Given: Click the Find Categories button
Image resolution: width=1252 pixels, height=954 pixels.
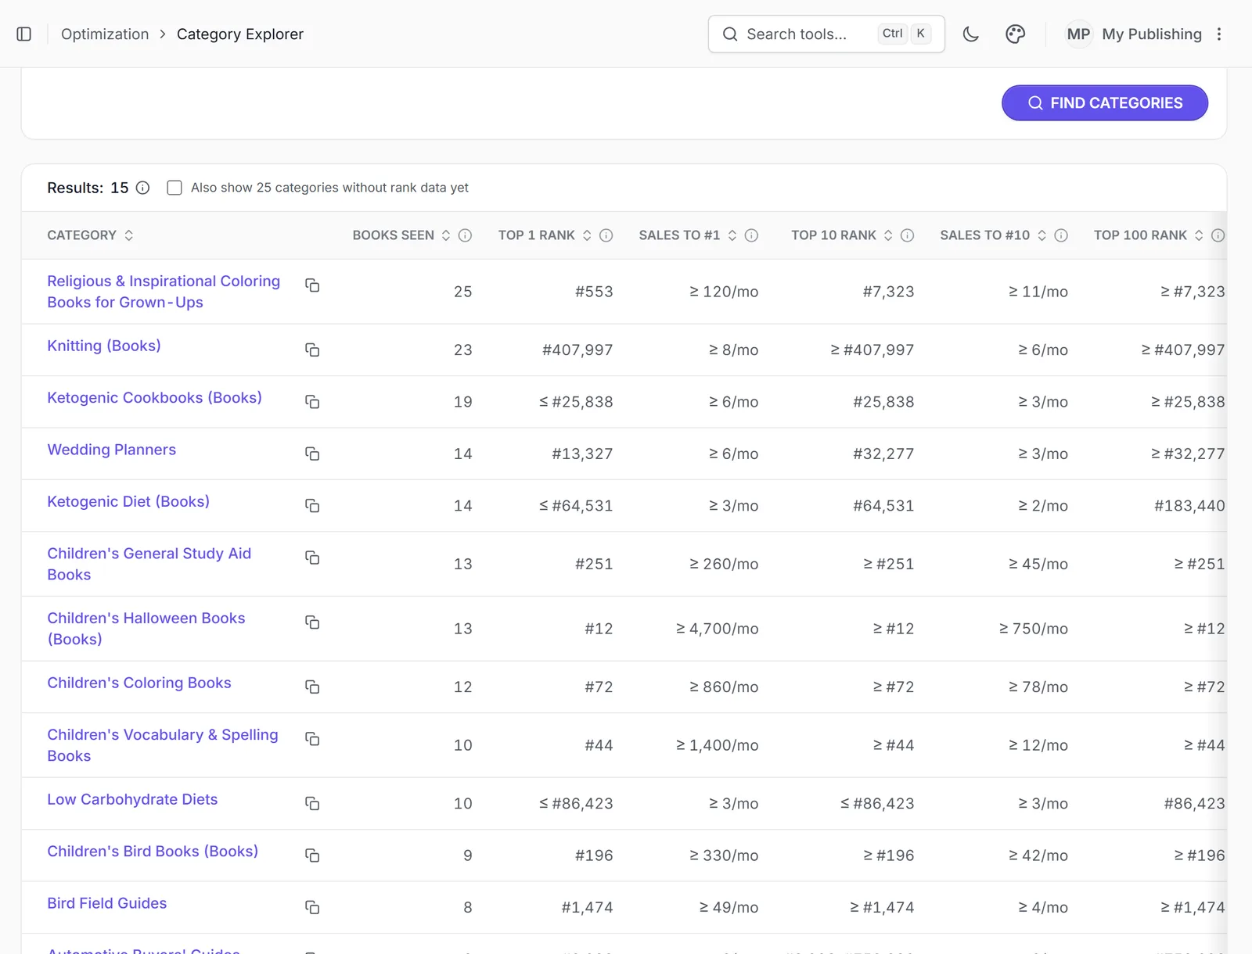Looking at the screenshot, I should click(1105, 103).
